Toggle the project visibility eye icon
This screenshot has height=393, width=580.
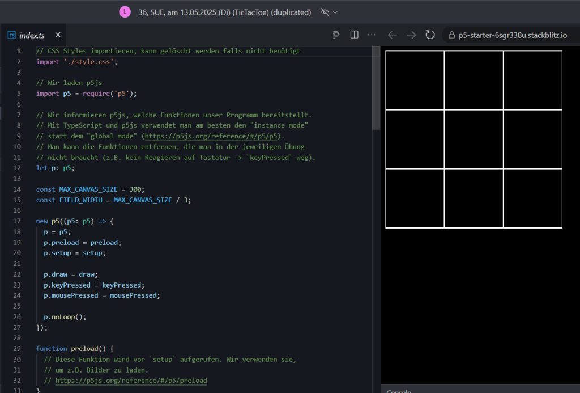(x=325, y=12)
